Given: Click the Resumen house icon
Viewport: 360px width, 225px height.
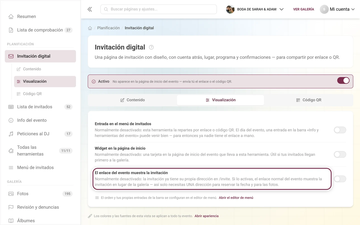Looking at the screenshot, I should coord(11,16).
